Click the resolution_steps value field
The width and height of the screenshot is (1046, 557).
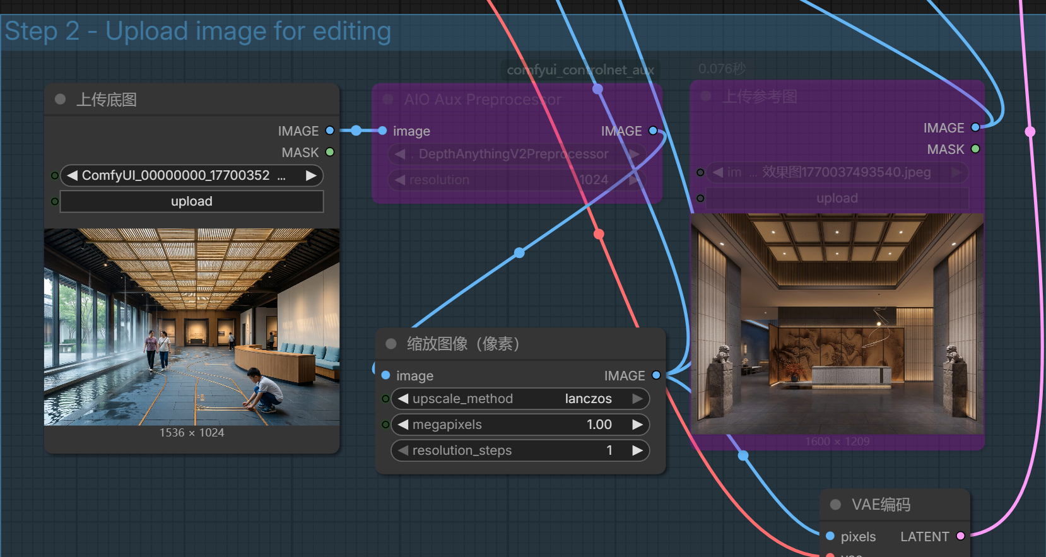click(x=520, y=450)
